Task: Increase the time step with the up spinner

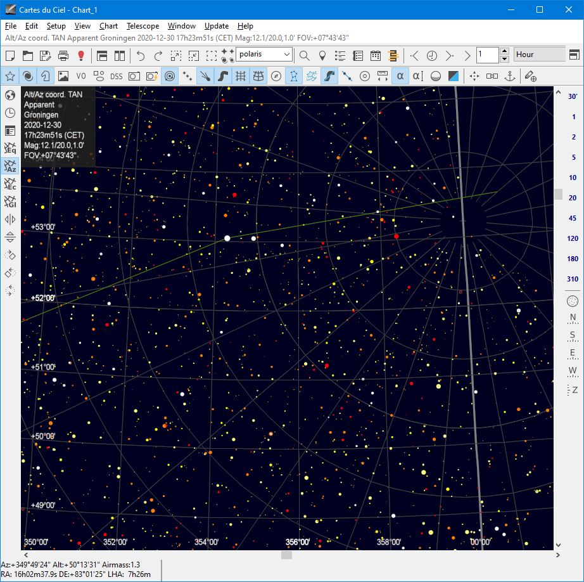Action: (504, 51)
